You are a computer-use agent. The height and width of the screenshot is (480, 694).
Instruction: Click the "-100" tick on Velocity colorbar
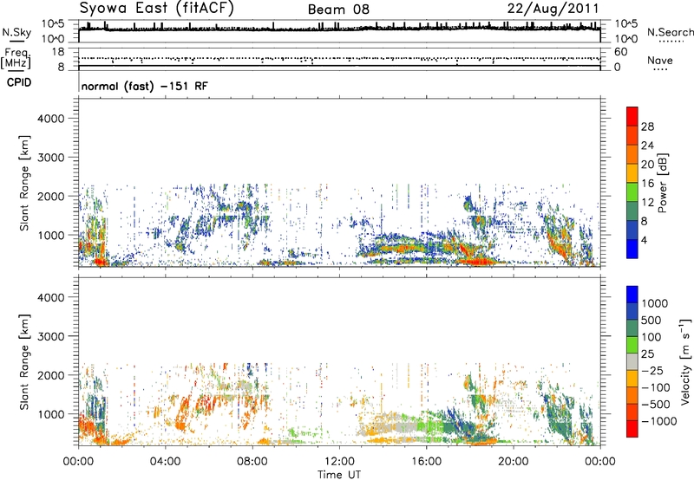click(x=656, y=387)
